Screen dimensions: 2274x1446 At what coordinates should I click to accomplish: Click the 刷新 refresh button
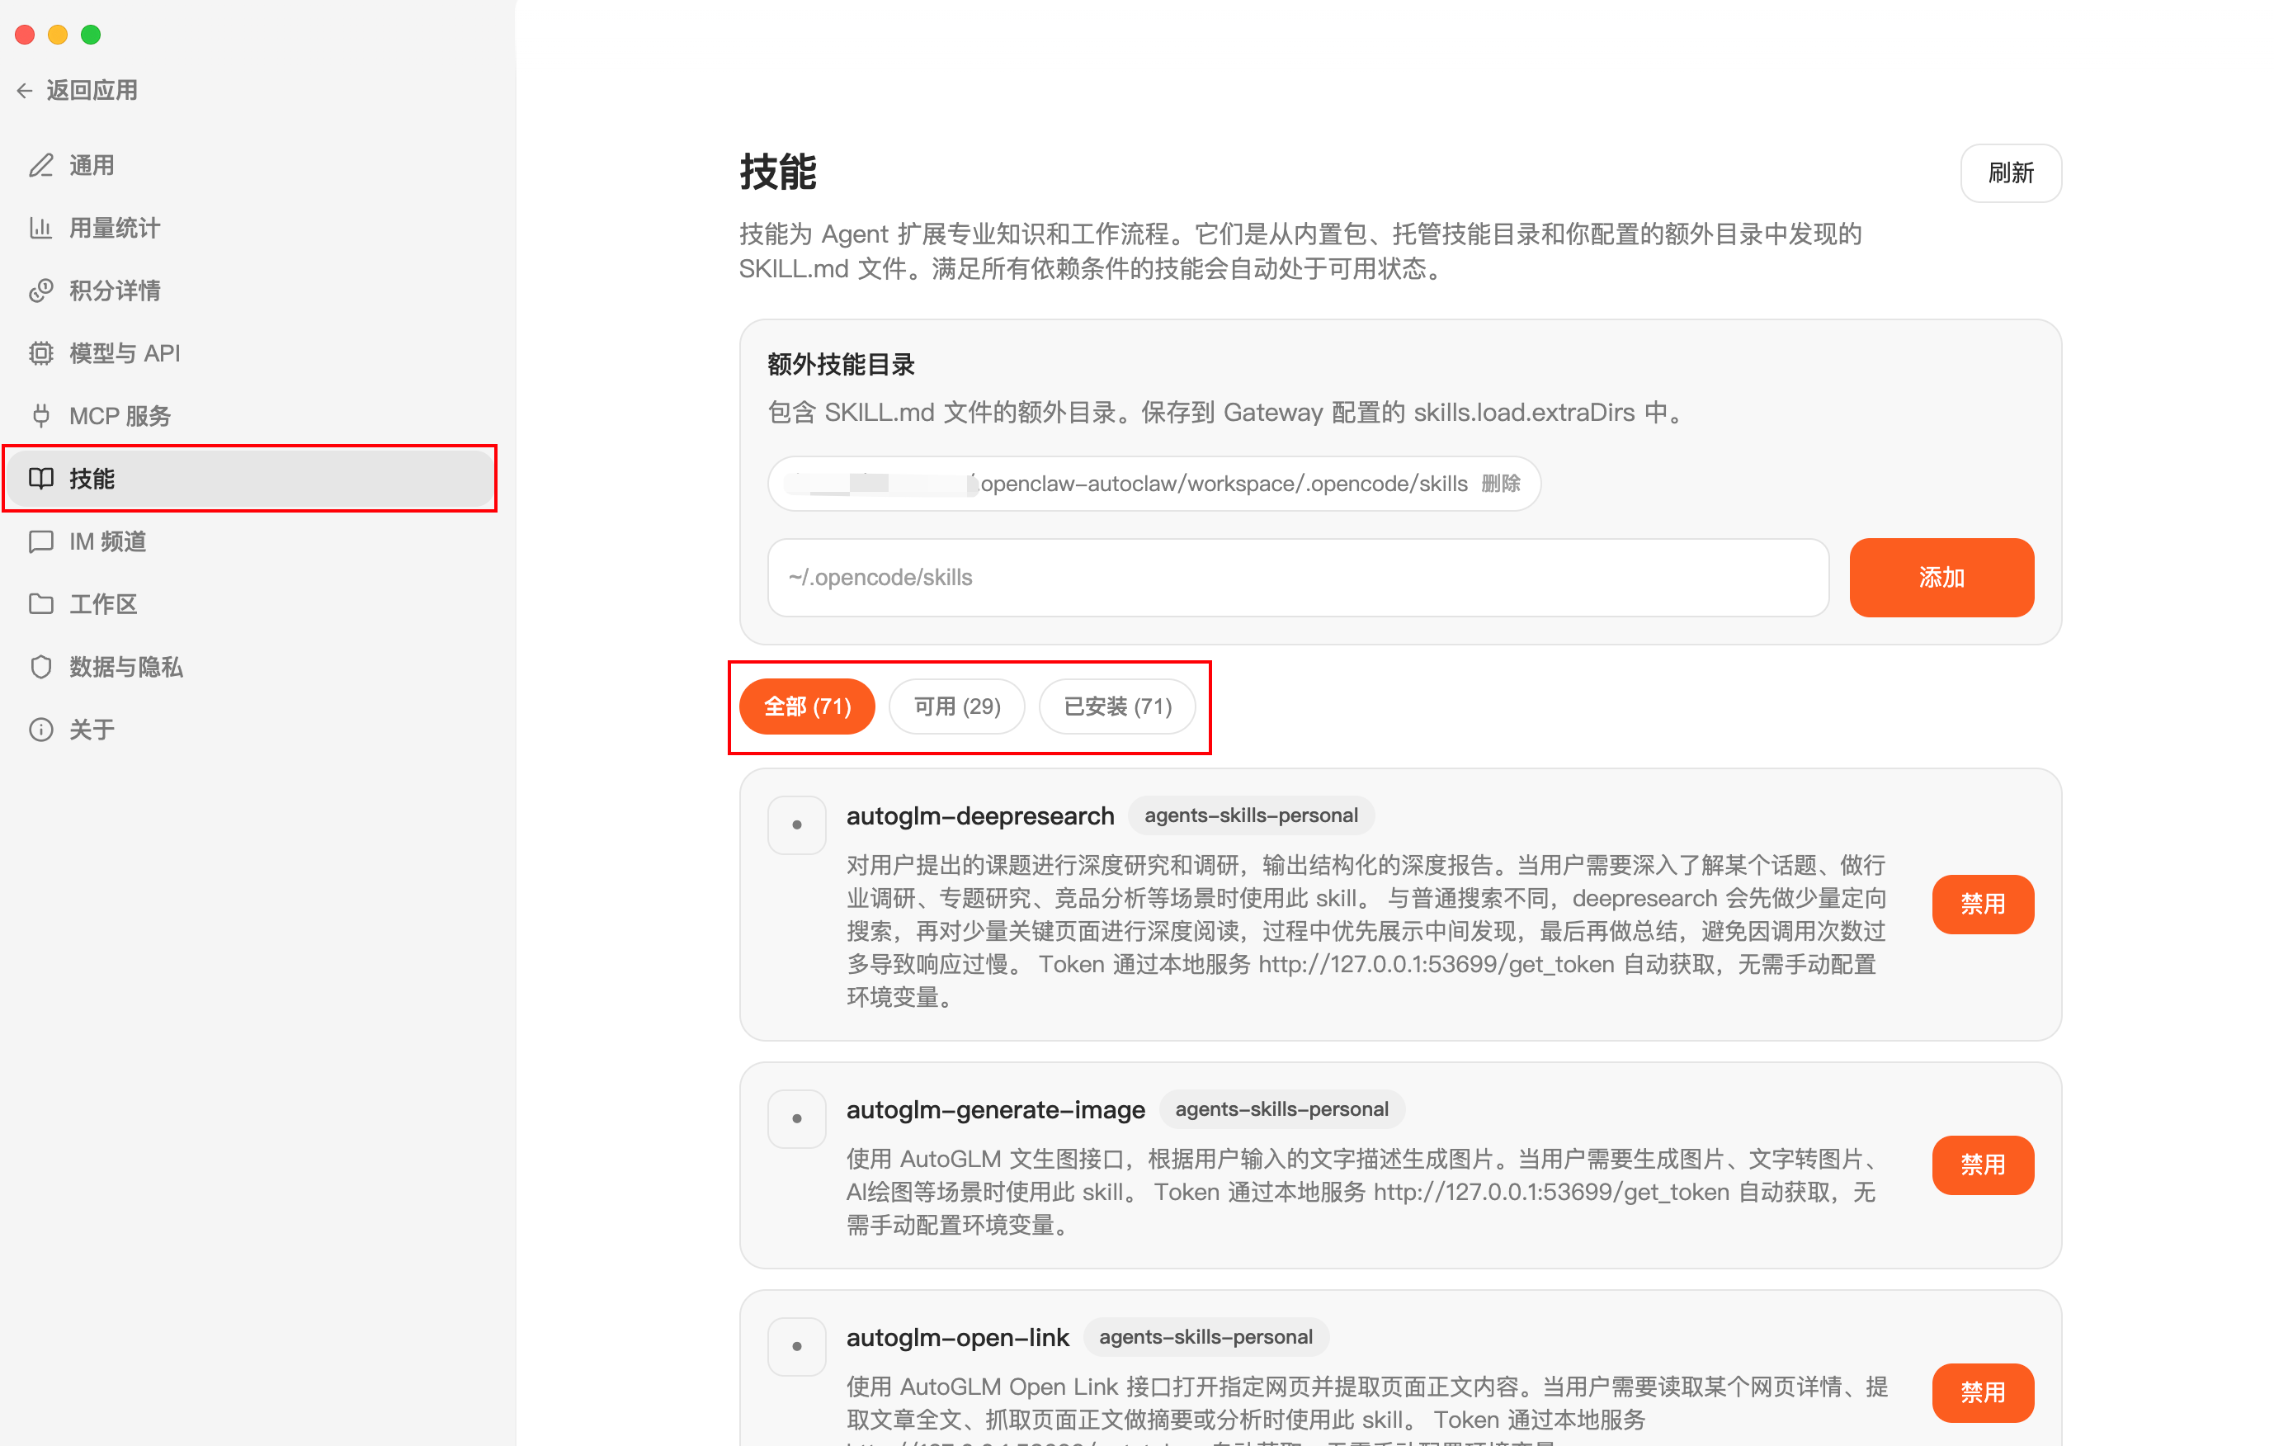tap(2010, 172)
